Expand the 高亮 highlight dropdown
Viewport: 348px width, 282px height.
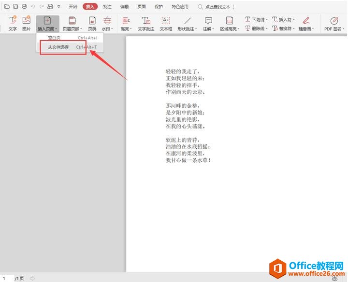(127, 29)
